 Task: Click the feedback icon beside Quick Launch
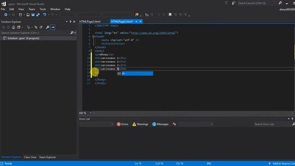click(234, 3)
